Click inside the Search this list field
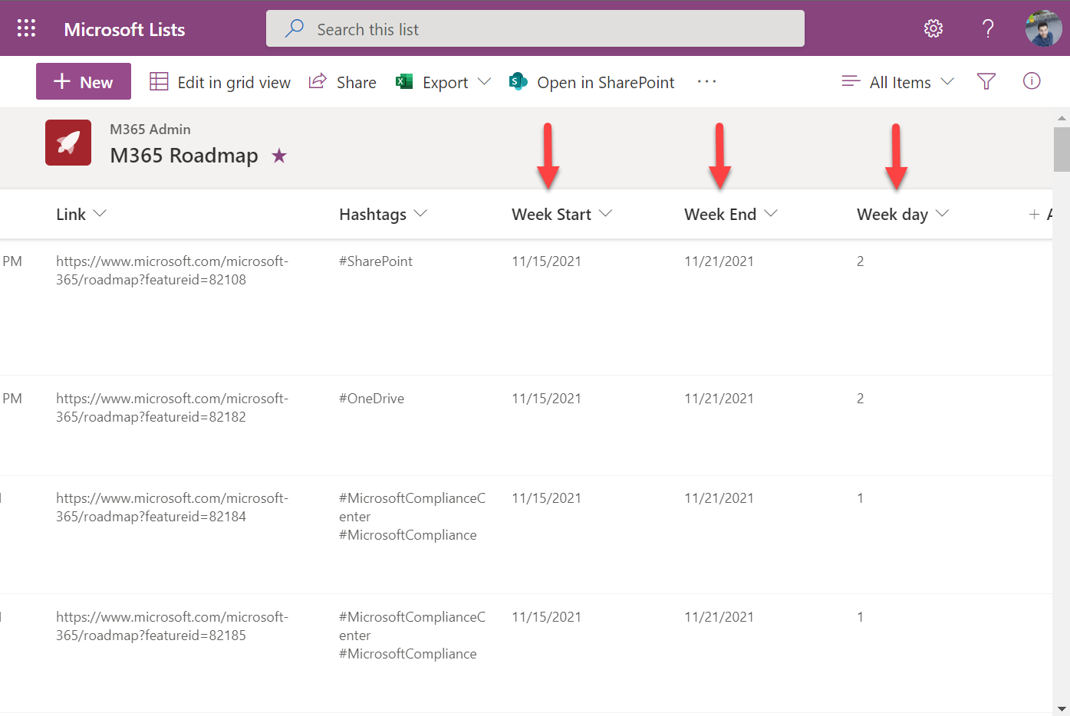Viewport: 1070px width, 716px height. [x=535, y=28]
